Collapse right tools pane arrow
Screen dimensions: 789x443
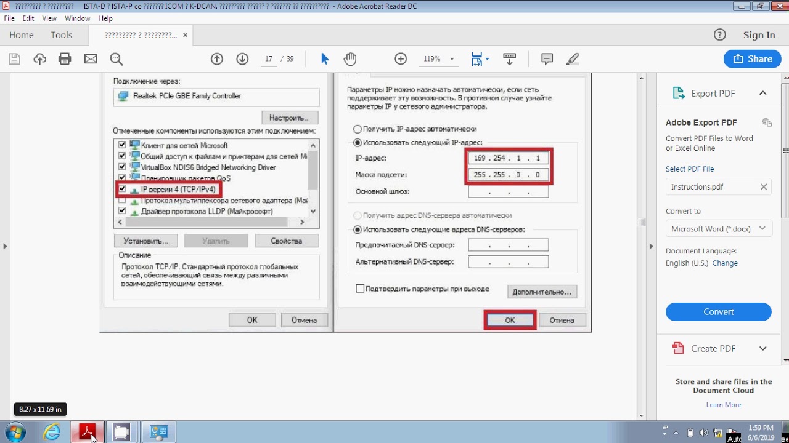pyautogui.click(x=651, y=246)
